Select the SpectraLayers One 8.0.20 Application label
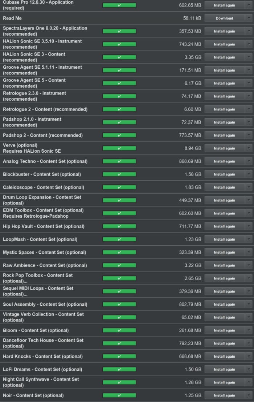This screenshot has width=254, height=402. tap(45, 31)
